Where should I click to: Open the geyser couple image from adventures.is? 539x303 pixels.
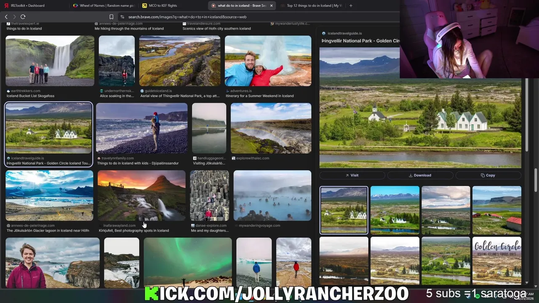(x=268, y=61)
